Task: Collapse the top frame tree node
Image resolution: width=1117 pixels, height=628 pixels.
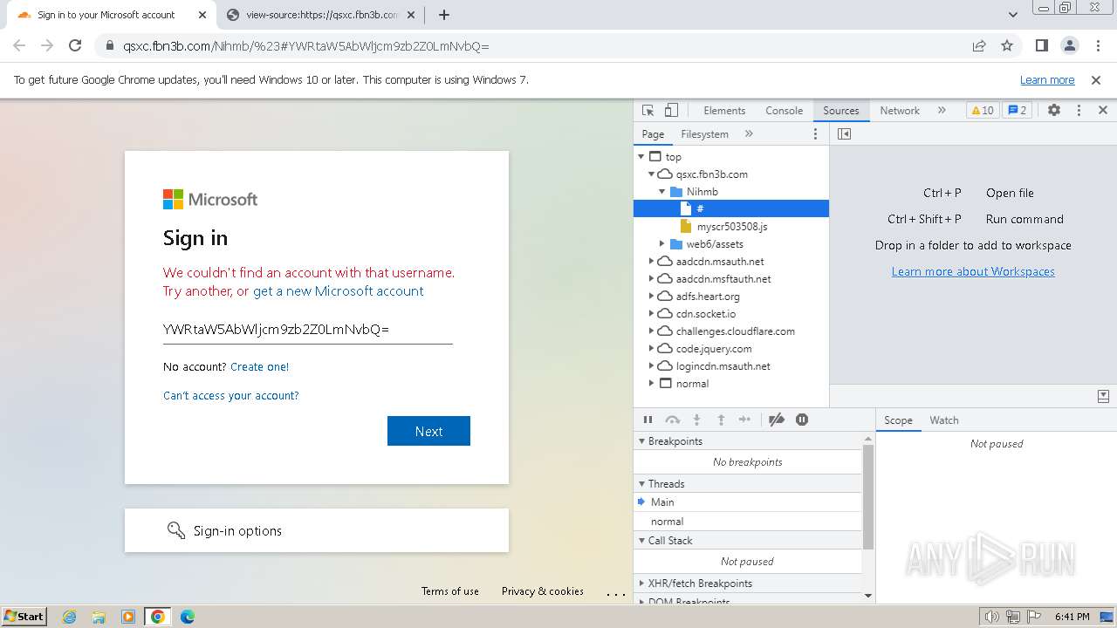Action: pyautogui.click(x=641, y=157)
